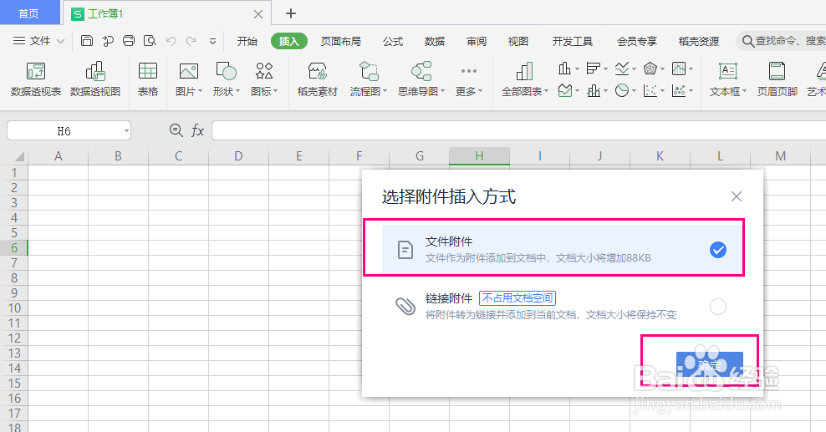Expand the quick access toolbar arrow

(213, 41)
